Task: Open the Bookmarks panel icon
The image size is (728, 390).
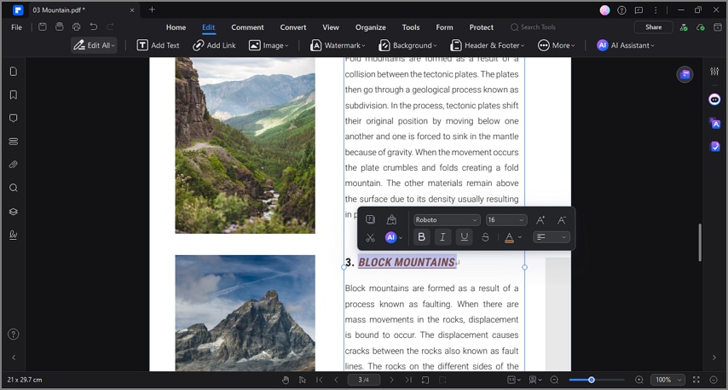Action: point(14,95)
